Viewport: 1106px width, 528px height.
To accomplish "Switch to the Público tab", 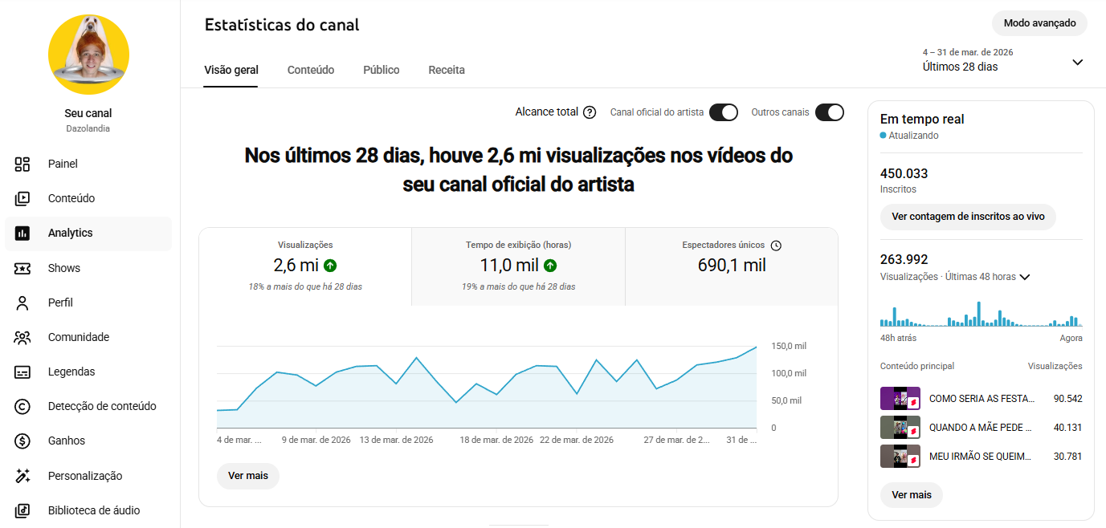I will point(382,70).
